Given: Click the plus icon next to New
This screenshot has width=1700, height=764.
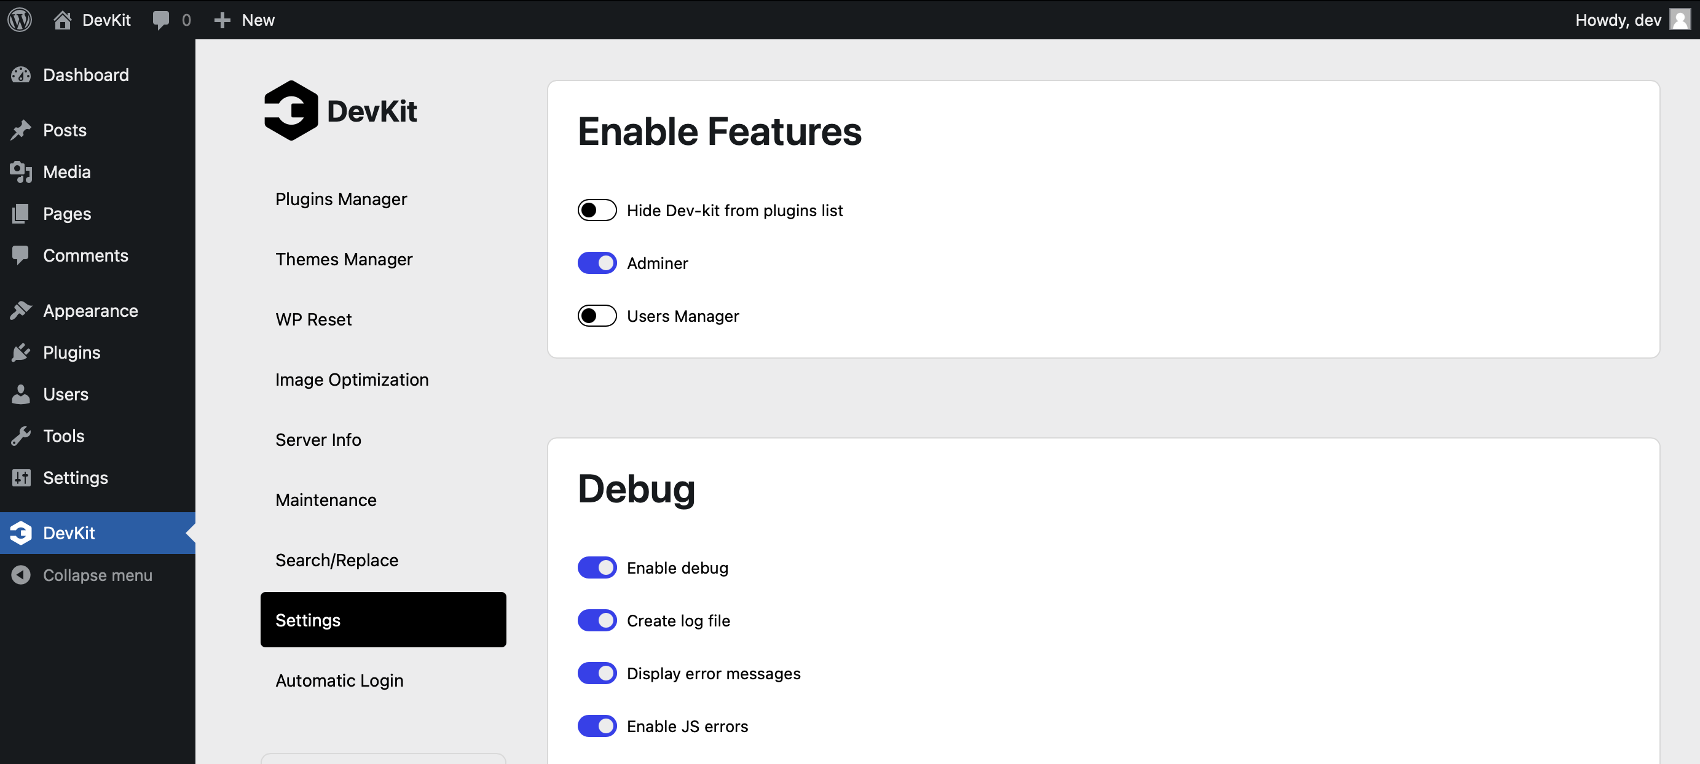Looking at the screenshot, I should (x=222, y=20).
